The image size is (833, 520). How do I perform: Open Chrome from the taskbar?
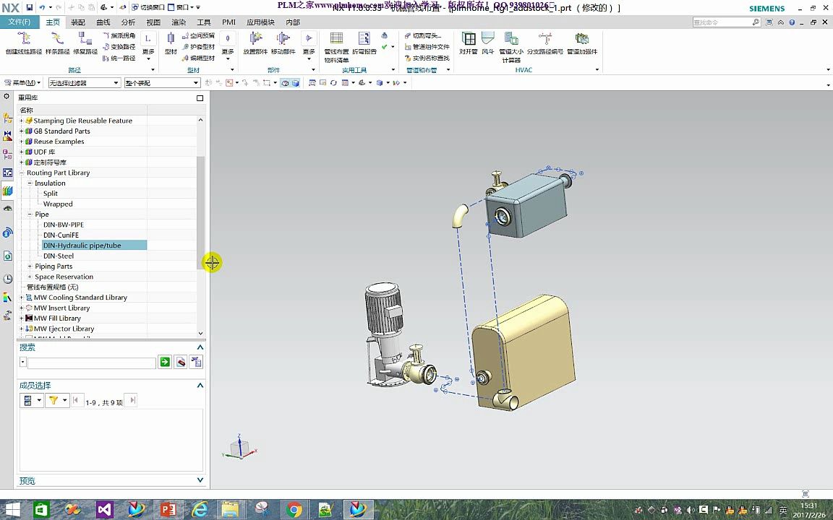(294, 510)
